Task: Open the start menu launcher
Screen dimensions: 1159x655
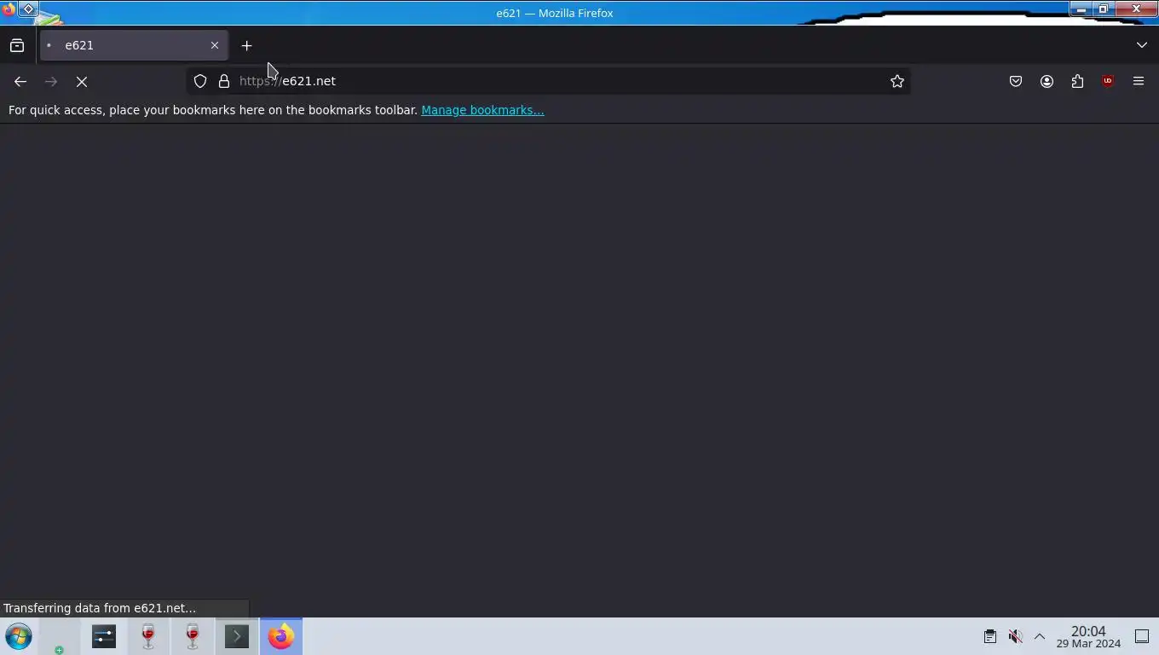Action: (x=18, y=636)
